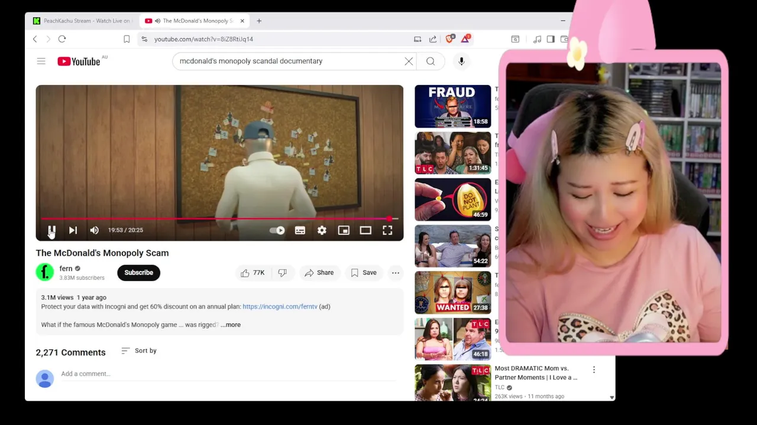Viewport: 757px width, 425px height.
Task: Open the browser media control music icon
Action: (x=537, y=39)
